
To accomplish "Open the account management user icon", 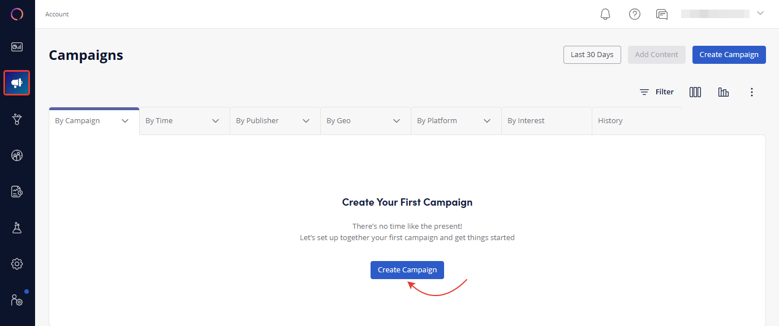I will point(17,300).
